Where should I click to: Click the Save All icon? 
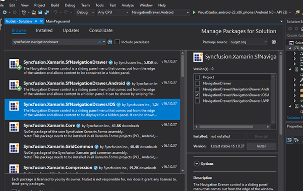(46, 13)
